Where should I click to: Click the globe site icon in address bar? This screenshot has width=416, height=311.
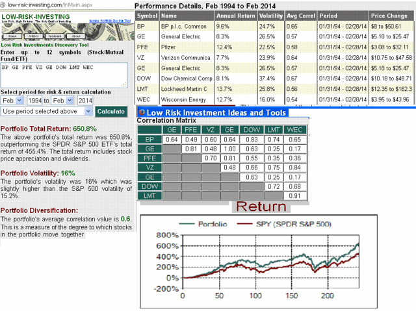3,5
